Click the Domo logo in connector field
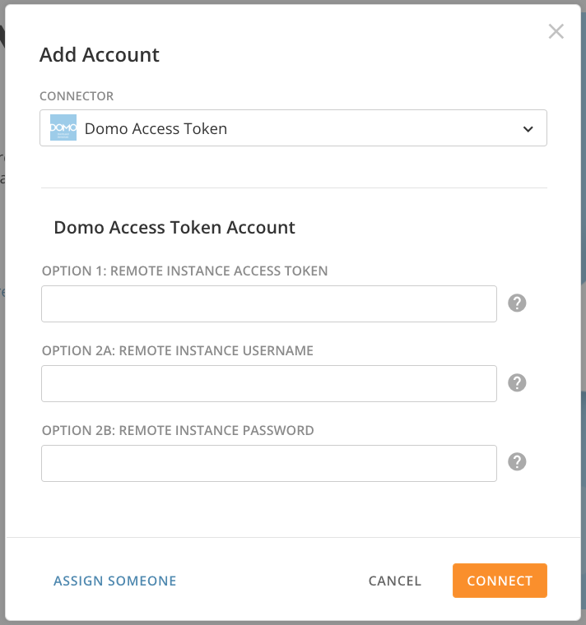This screenshot has width=586, height=625. [63, 128]
